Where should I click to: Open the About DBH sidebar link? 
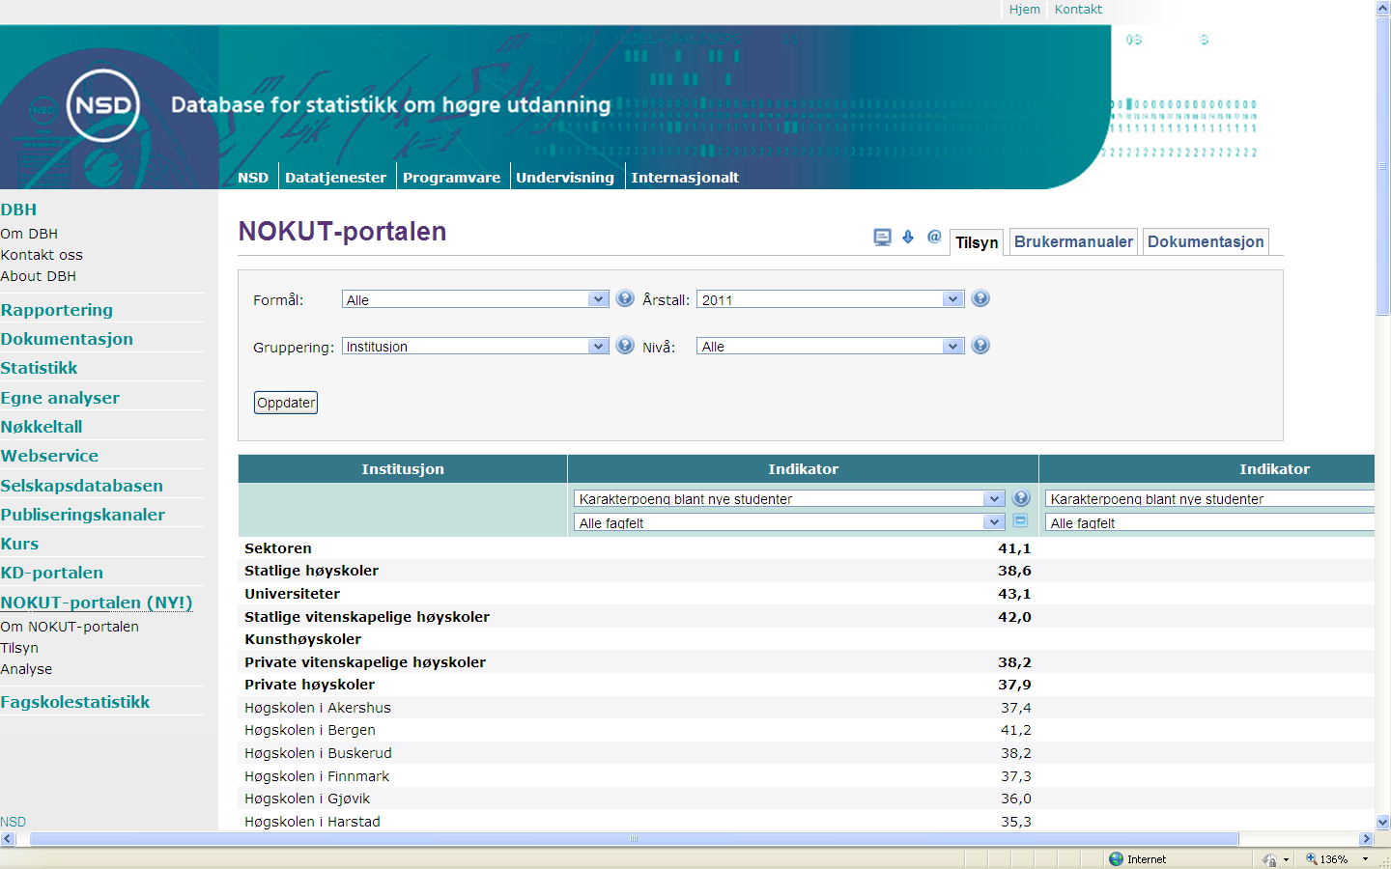click(x=39, y=276)
